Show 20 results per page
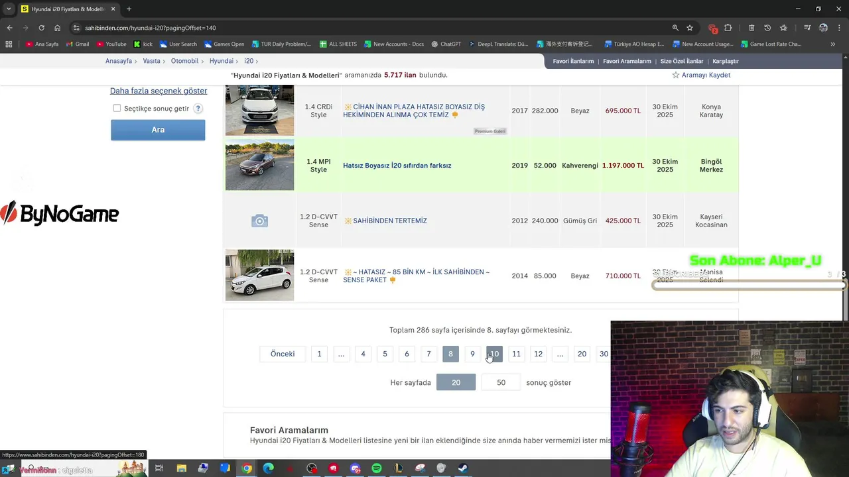The height and width of the screenshot is (477, 849). point(456,382)
